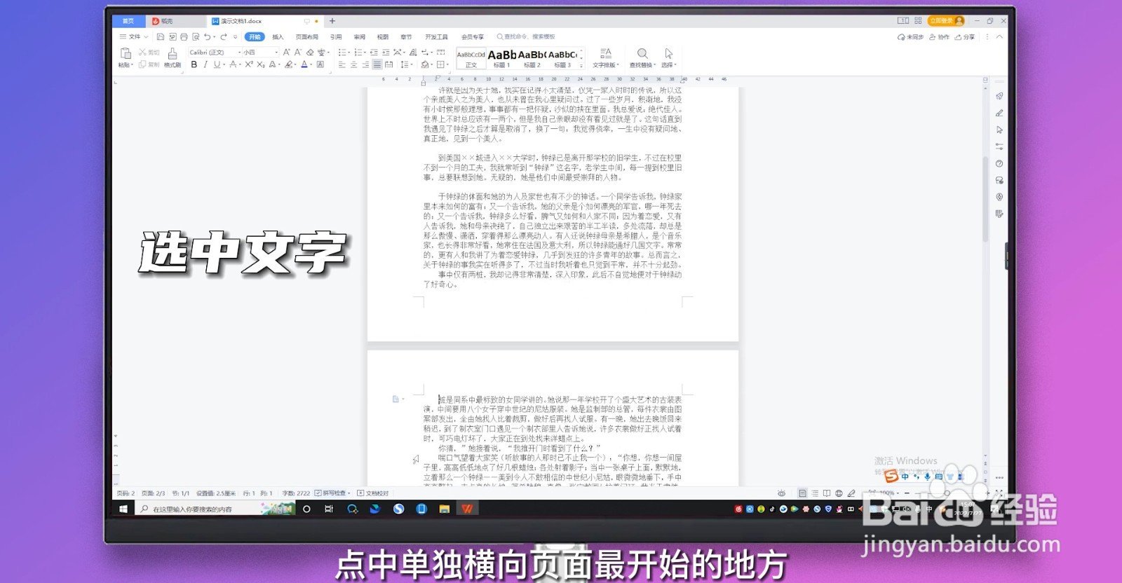Toggle justify alignment paragraph button
Screen dimensions: 1122x583
377,64
